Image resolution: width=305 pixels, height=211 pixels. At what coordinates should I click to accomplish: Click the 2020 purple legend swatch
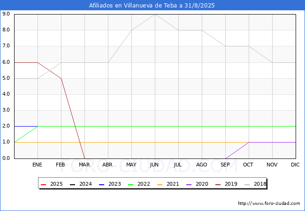click(x=189, y=184)
